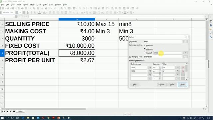Click shrink icon next to $B$2 cell reference
This screenshot has height=120, width=213.
[150, 71]
